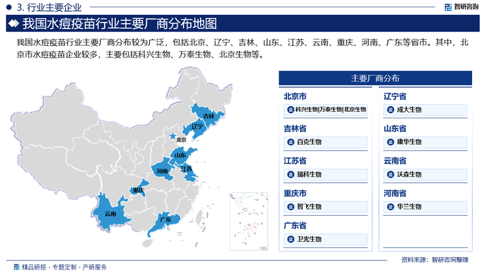485x272 pixels.
Task: Click the blue bullet before 3. 行业主要企业
Action: pyautogui.click(x=9, y=7)
